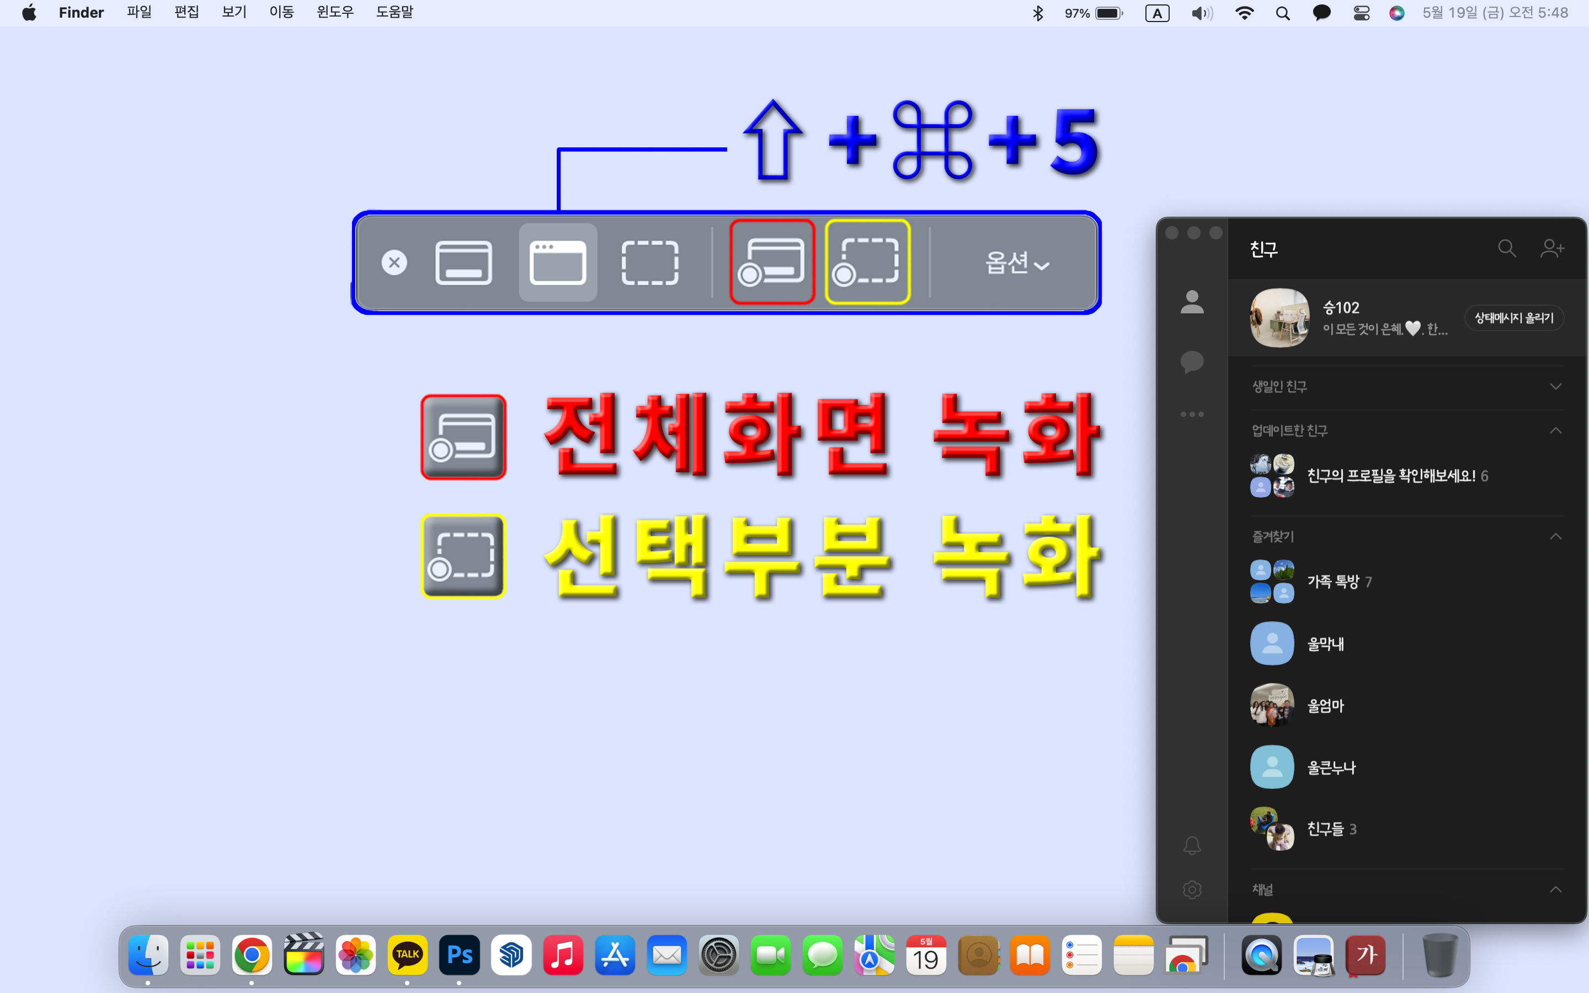Collapse 즐겨찾기 section chevron
The image size is (1589, 993).
[1555, 537]
